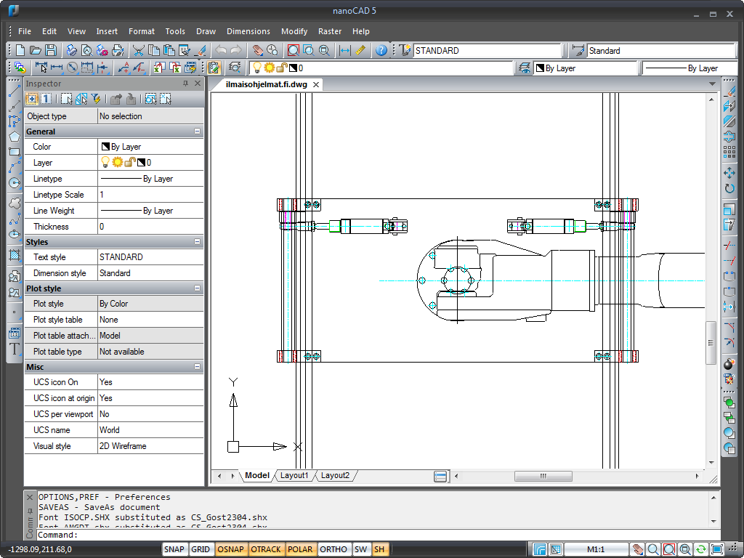Select the Model tab
Viewport: 744px width, 558px height.
[257, 475]
